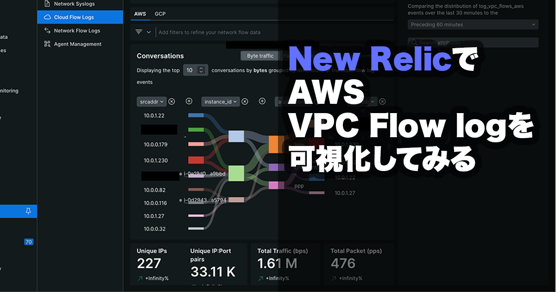The width and height of the screenshot is (556, 292).
Task: Remove the srcaddr dimension
Action: 171,102
